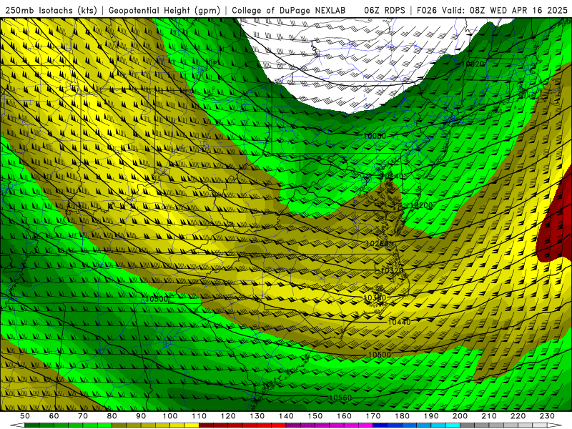
Task: Click the color scale value 200
Action: tap(460, 416)
